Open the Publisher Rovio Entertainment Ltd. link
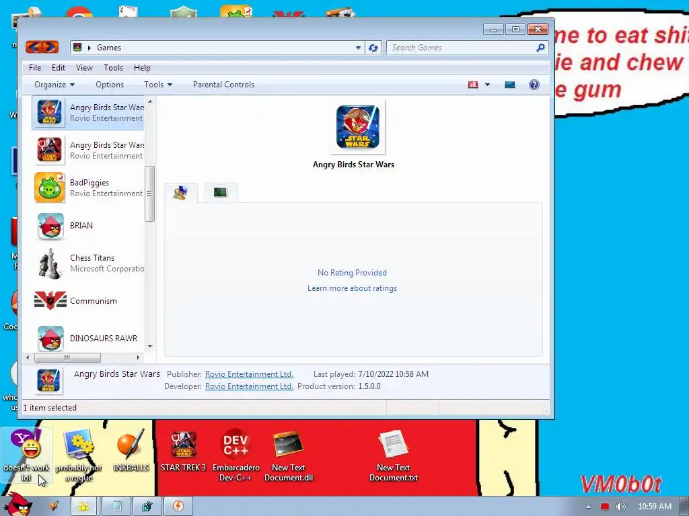Screen dimensions: 689x516 (x=249, y=374)
